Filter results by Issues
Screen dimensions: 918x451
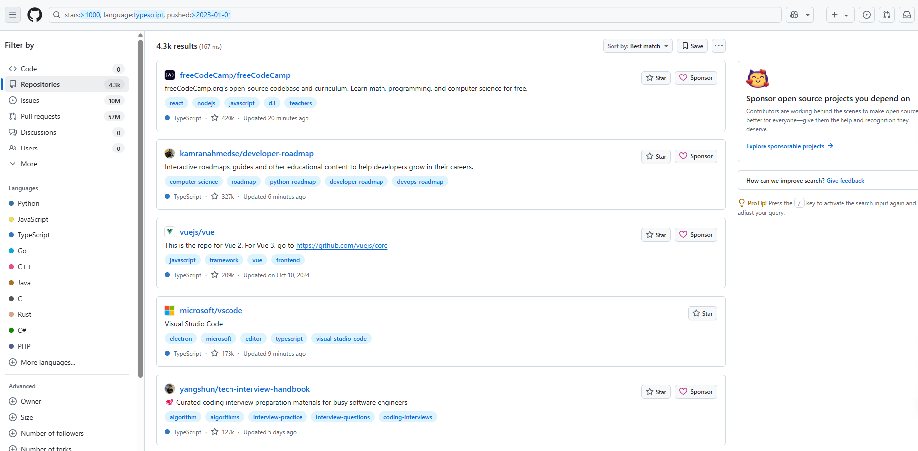coord(67,100)
